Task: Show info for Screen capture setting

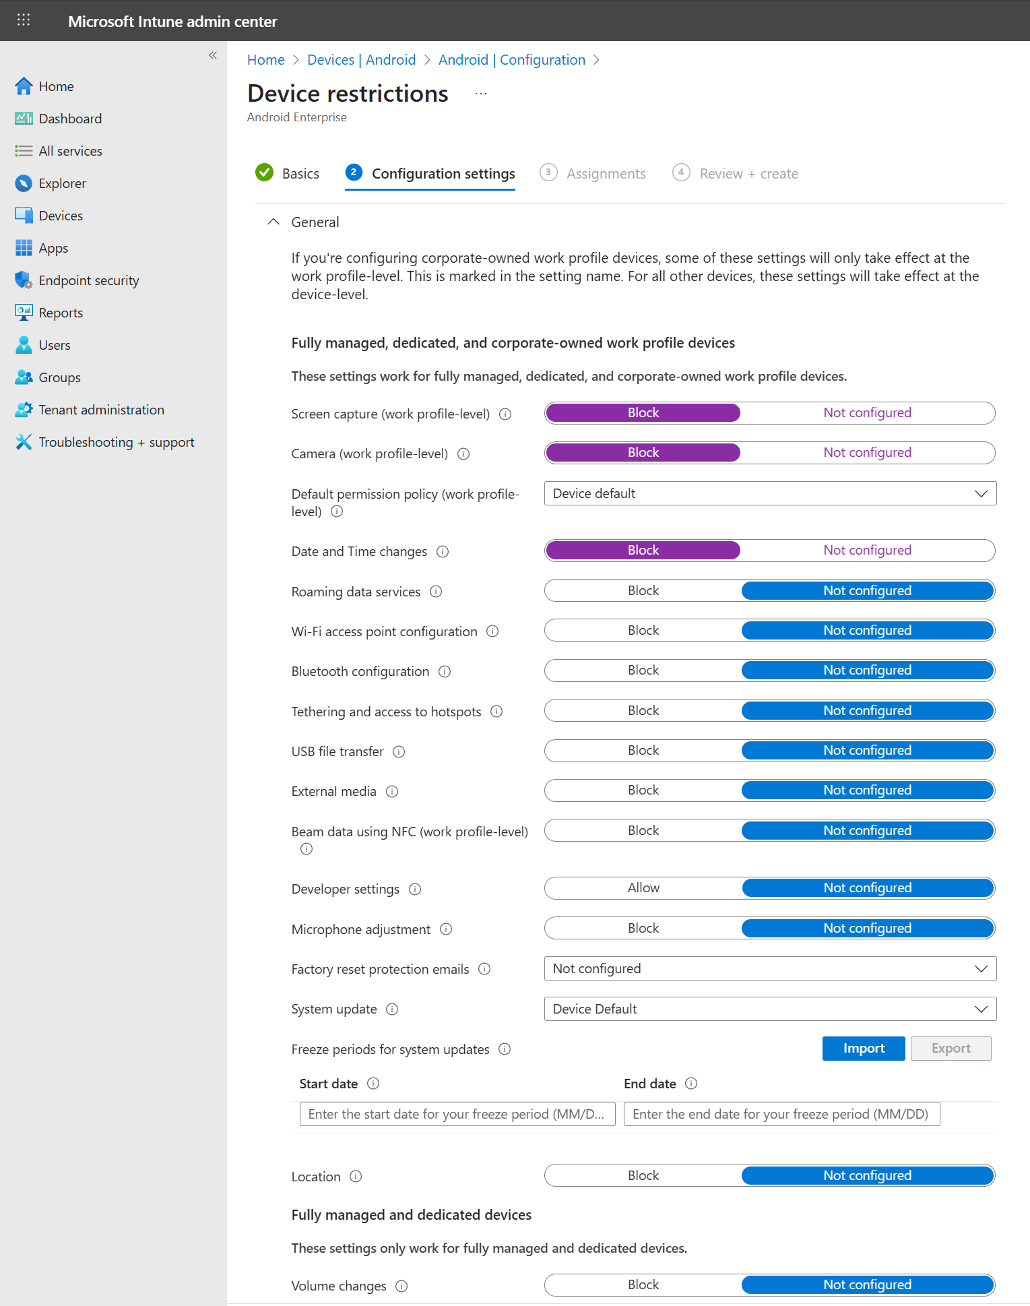Action: 505,414
